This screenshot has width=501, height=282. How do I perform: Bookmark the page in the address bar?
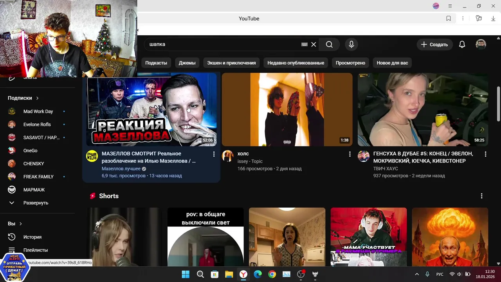click(449, 18)
